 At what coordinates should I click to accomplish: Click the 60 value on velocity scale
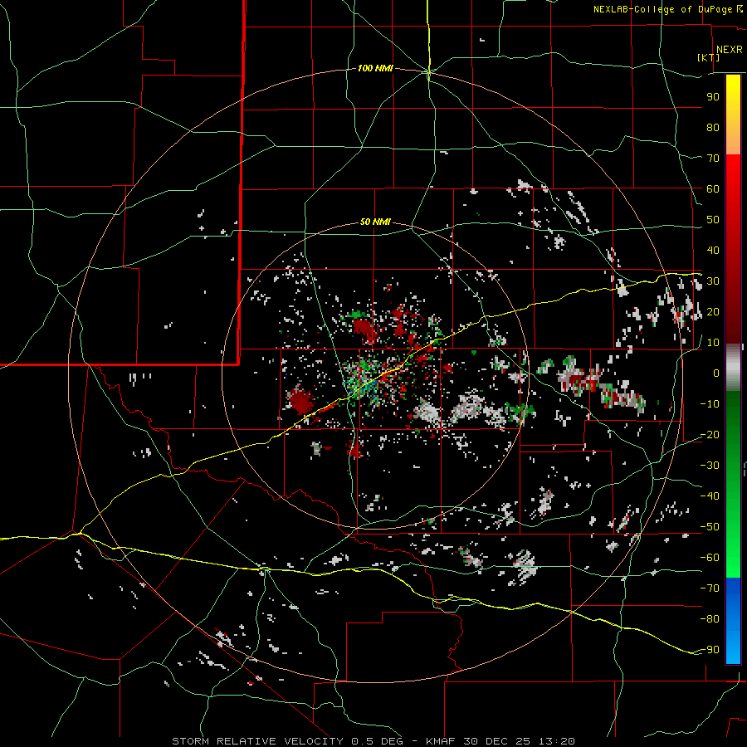point(713,189)
